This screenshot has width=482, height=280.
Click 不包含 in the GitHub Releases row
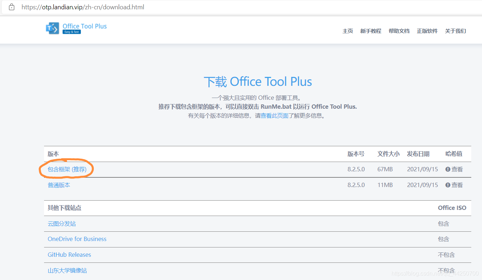point(446,255)
